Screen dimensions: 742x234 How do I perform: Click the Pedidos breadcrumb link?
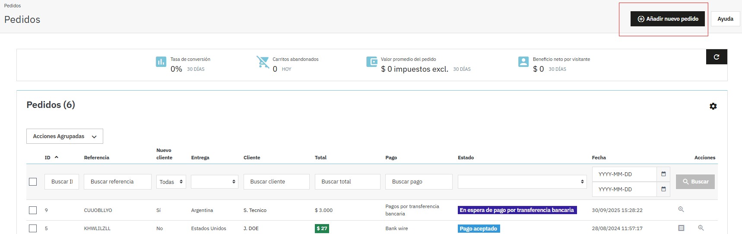click(x=13, y=6)
